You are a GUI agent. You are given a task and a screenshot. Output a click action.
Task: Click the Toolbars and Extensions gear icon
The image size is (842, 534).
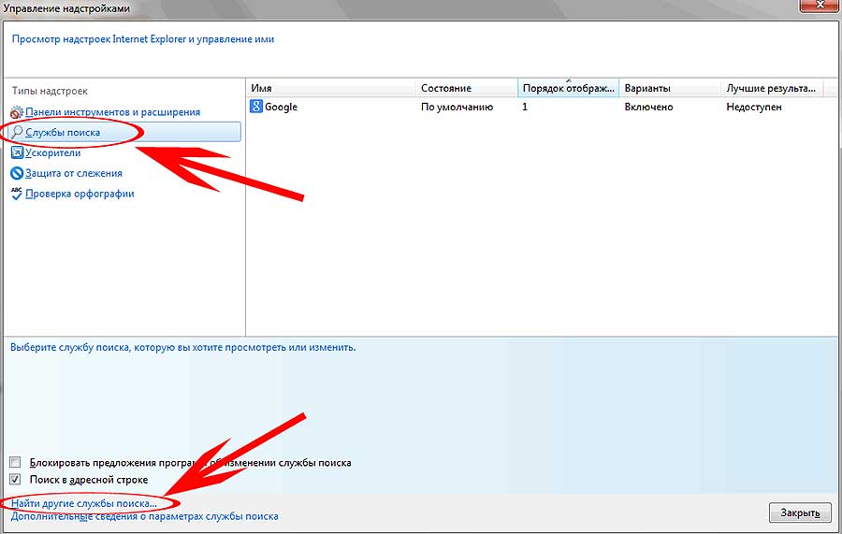[x=17, y=112]
